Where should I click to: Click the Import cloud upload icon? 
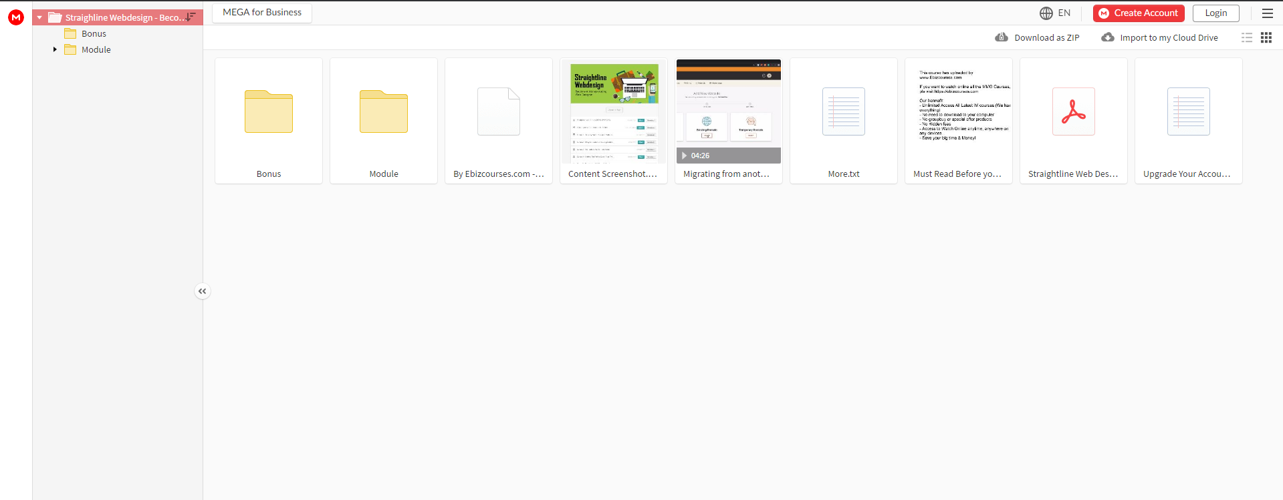coord(1108,37)
